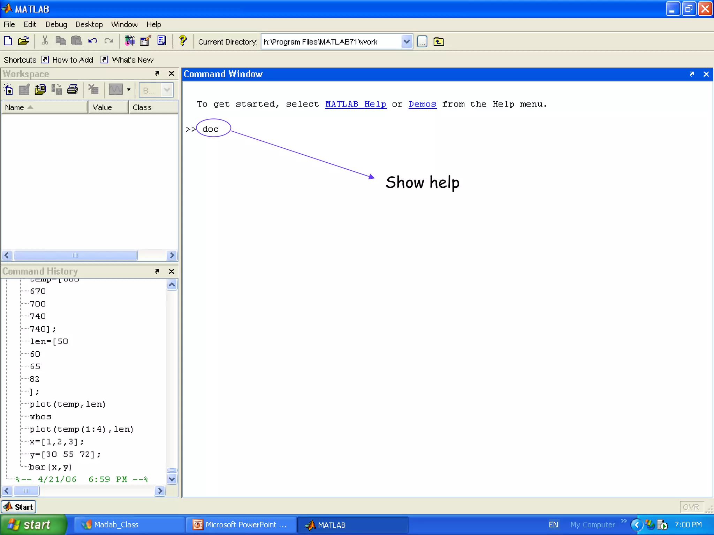
Task: Click the Undo arrow icon
Action: click(92, 41)
